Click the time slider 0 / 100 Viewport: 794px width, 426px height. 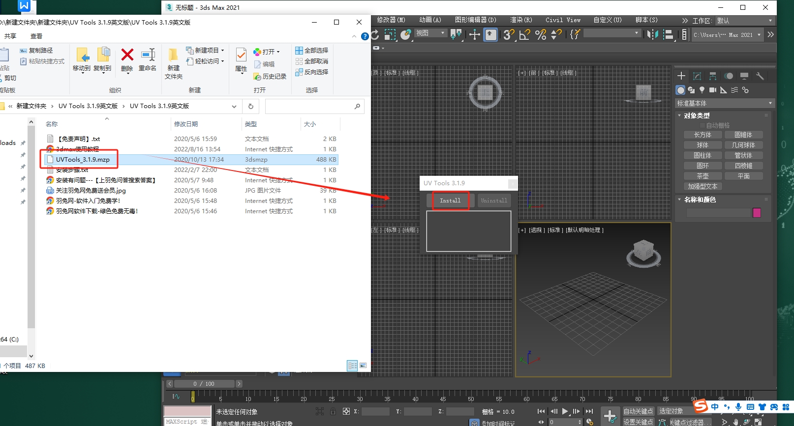[204, 384]
